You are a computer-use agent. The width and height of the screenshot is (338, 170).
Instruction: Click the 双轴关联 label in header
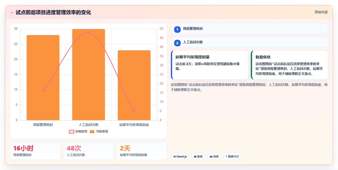point(321,12)
